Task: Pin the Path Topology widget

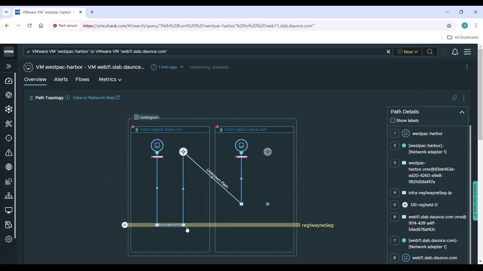Action: tap(455, 98)
